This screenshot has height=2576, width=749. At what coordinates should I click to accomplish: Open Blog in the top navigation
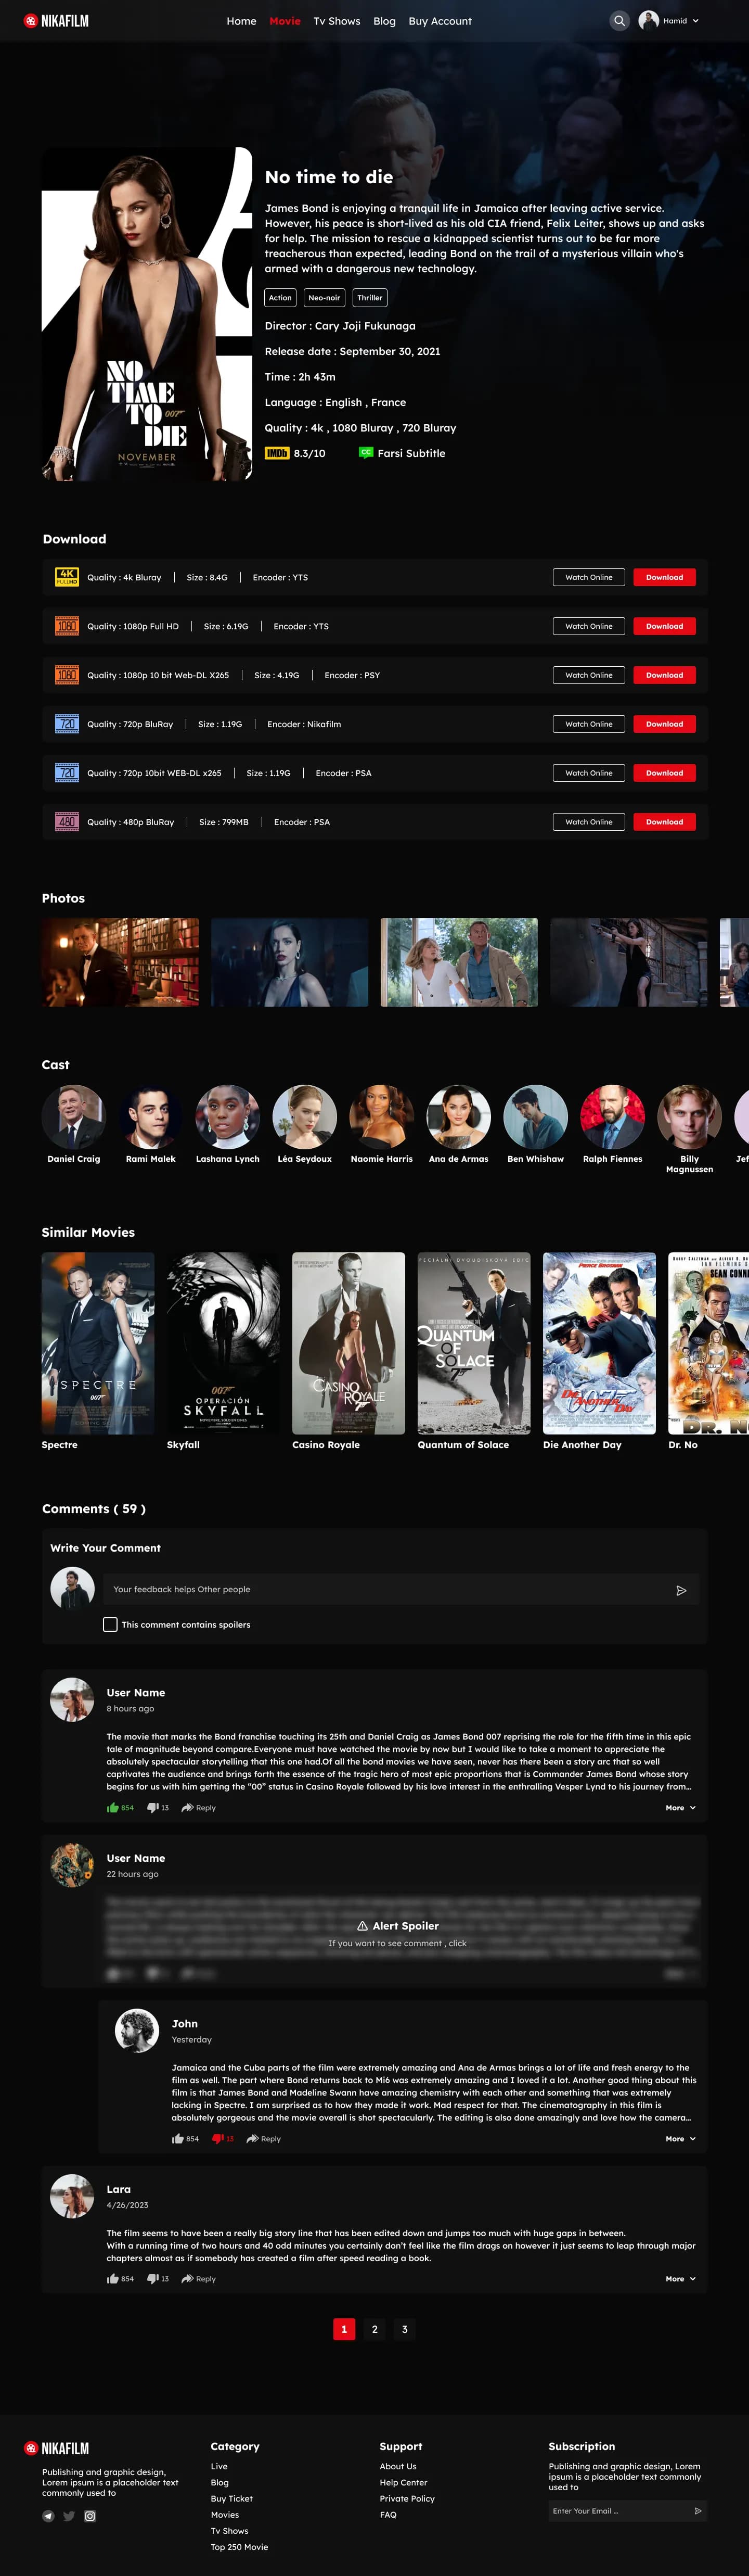pyautogui.click(x=384, y=21)
